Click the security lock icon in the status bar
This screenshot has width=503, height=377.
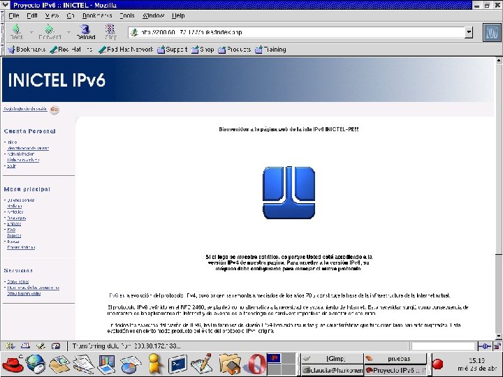[x=497, y=346]
